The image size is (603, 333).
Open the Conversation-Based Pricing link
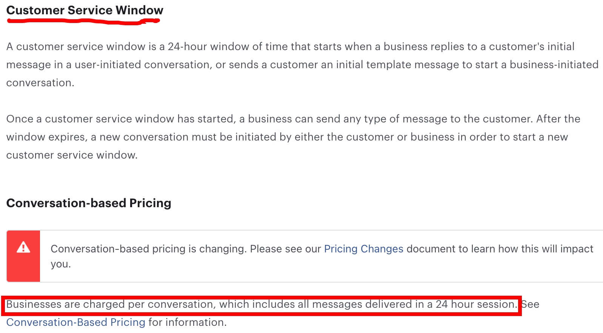(76, 322)
